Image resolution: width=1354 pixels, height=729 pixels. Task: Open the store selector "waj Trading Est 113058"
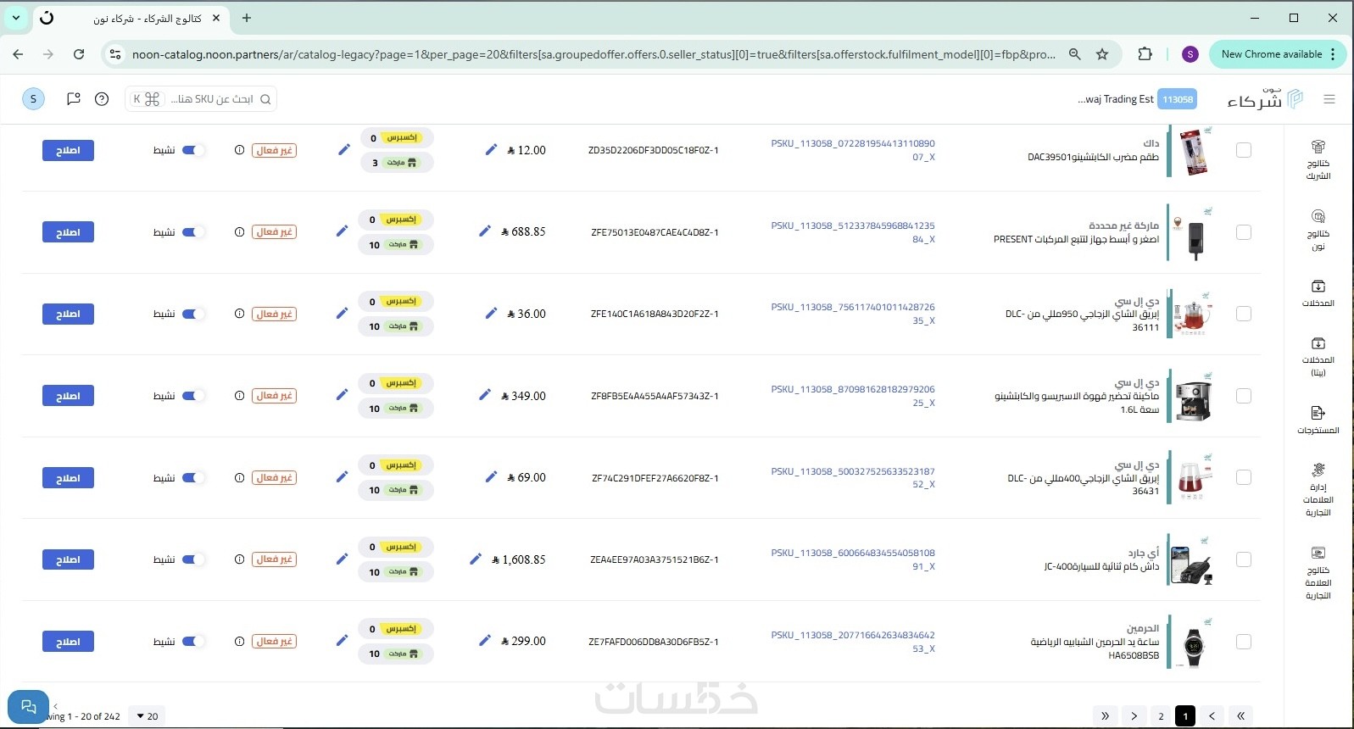(1137, 99)
